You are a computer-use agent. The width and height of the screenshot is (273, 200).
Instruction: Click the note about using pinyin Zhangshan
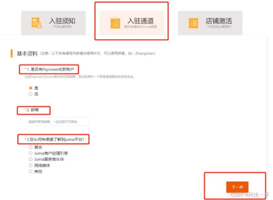pos(98,53)
